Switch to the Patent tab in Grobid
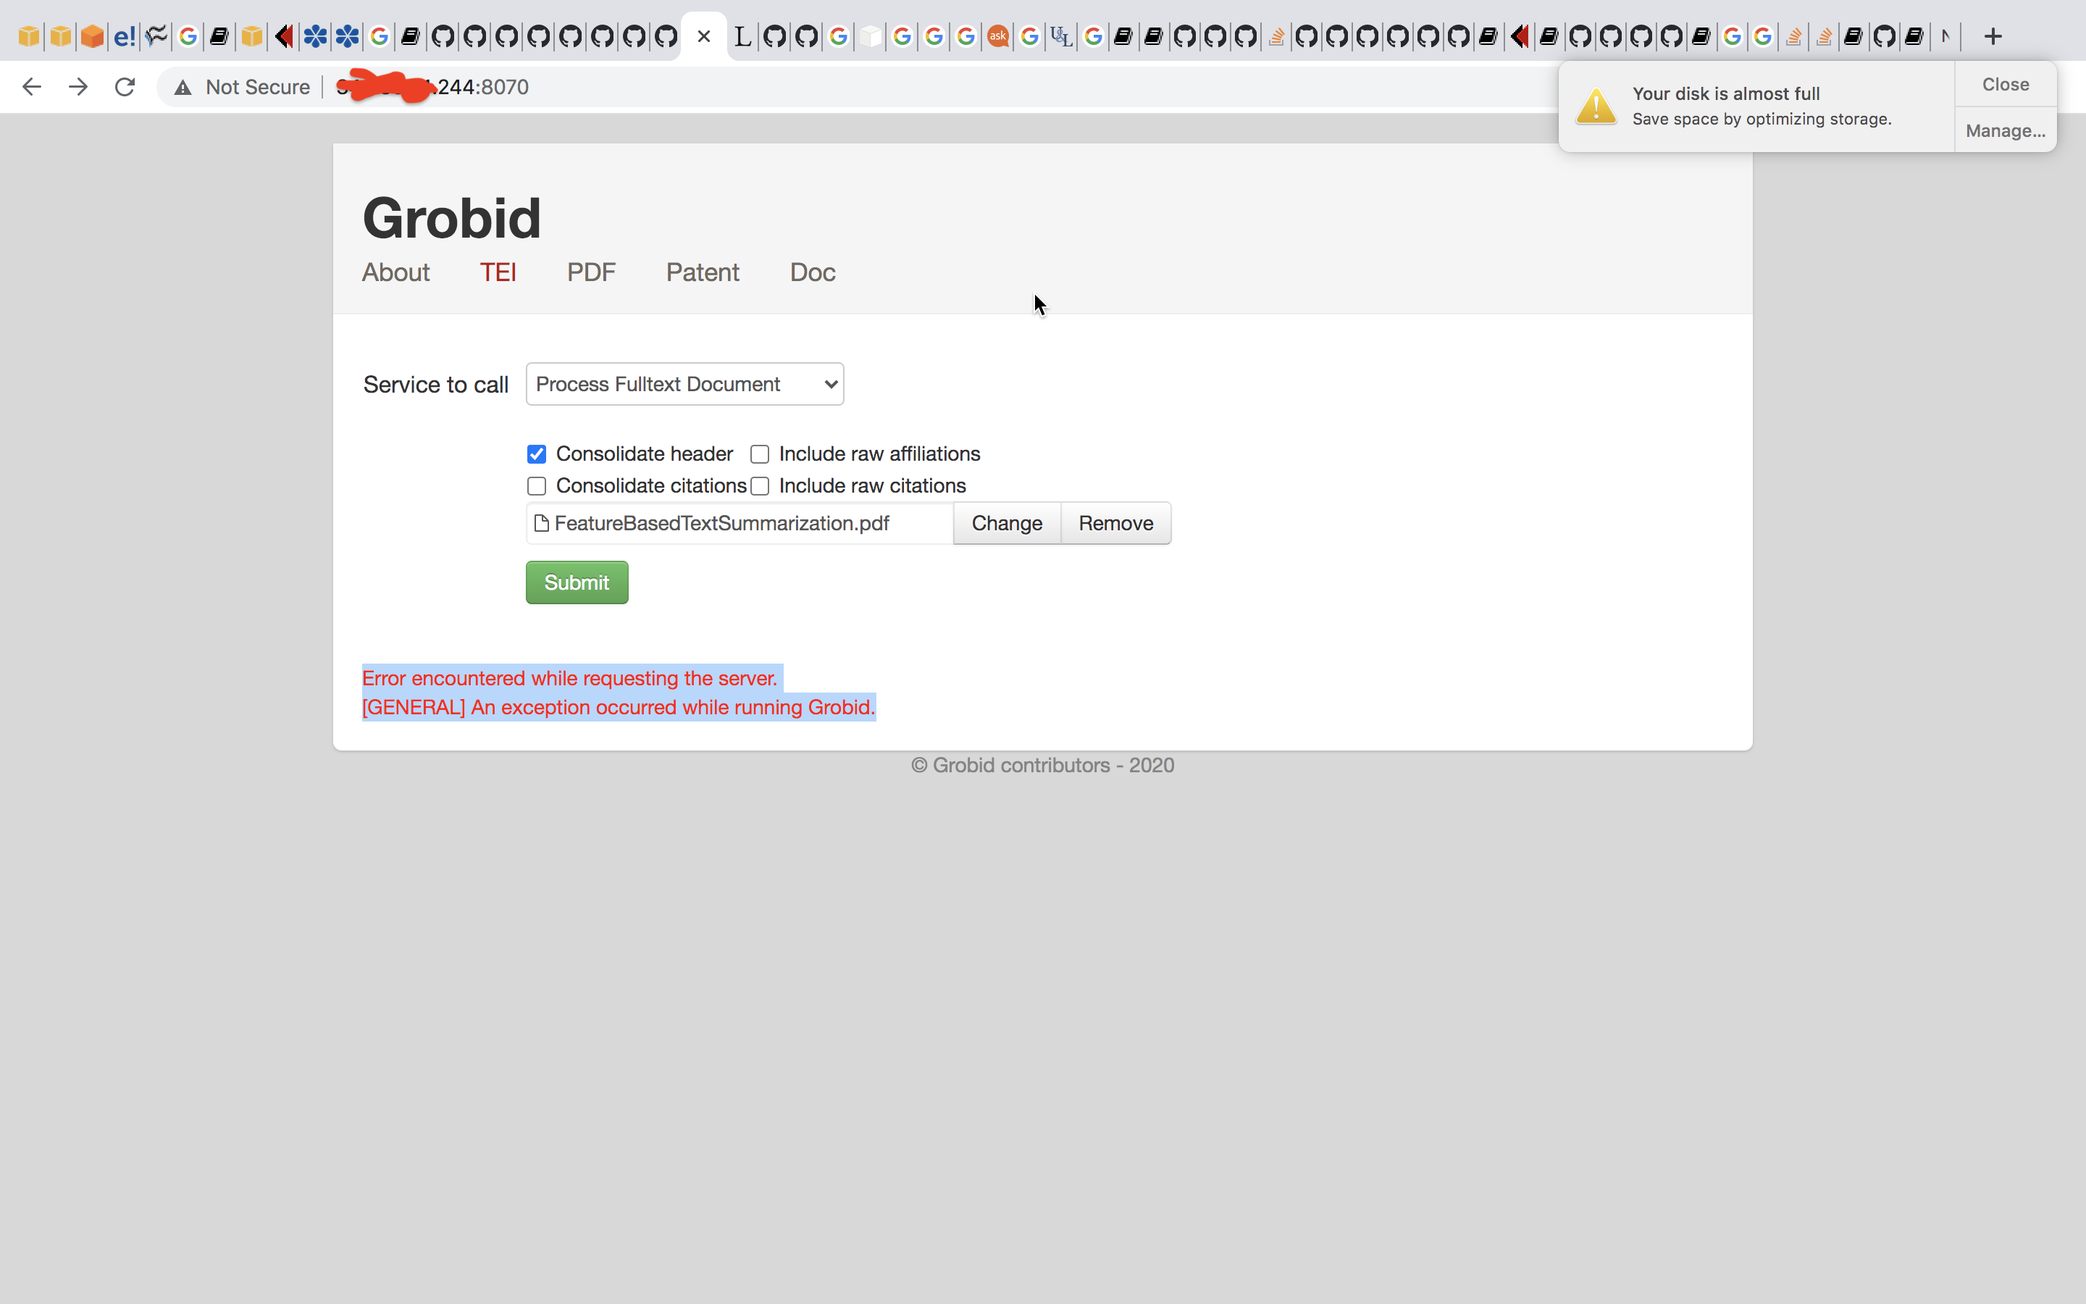The width and height of the screenshot is (2086, 1304). pyautogui.click(x=703, y=272)
